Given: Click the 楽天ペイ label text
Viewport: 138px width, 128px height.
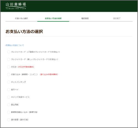Looking at the screenshot, I should [x=15, y=89].
